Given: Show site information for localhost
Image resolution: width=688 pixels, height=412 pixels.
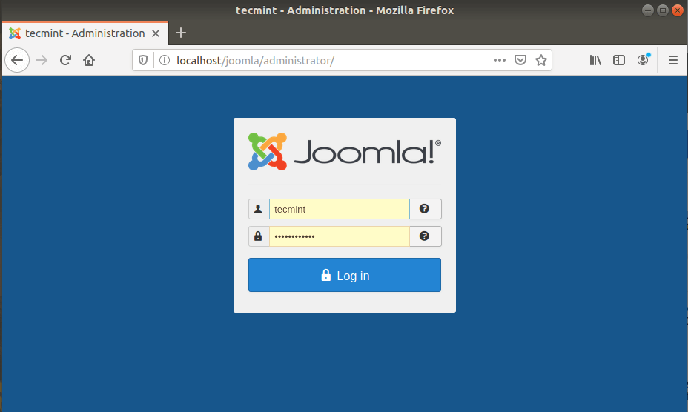Looking at the screenshot, I should click(x=165, y=60).
